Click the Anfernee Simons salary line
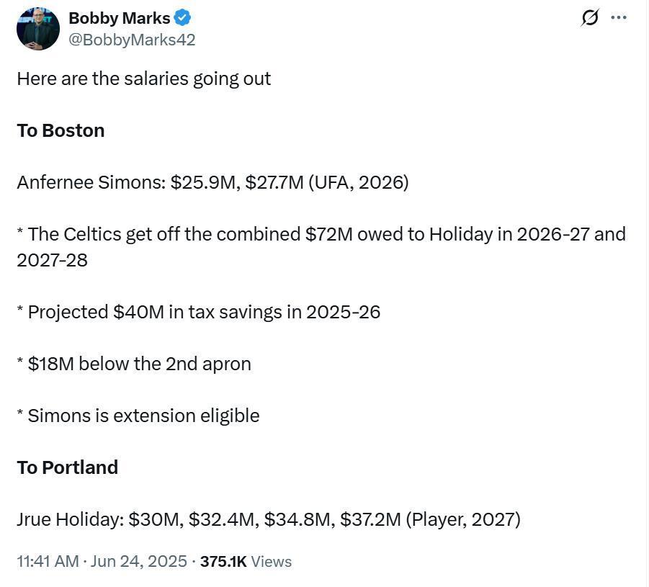 212,182
